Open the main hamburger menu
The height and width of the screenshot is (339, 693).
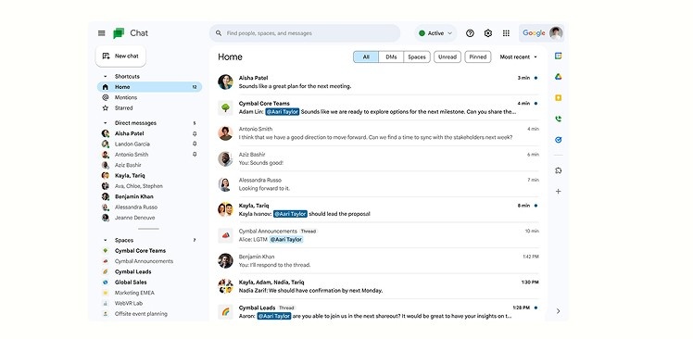[102, 33]
